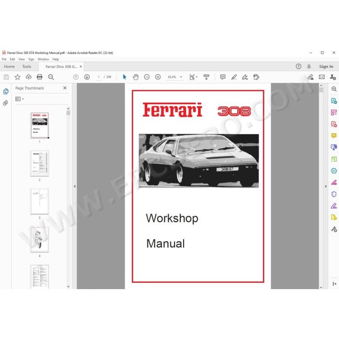The image size is (339, 339).
Task: Click the Save file icon
Action: 6,77
